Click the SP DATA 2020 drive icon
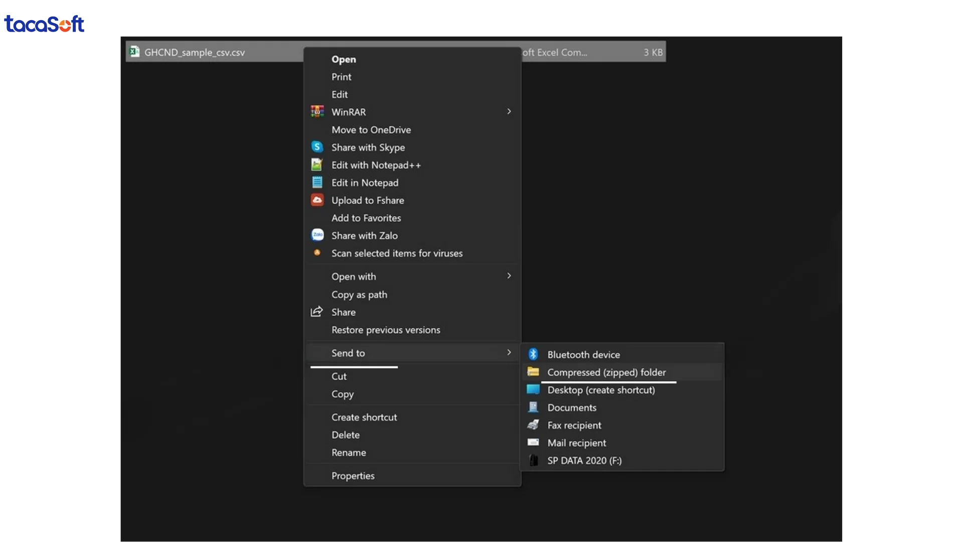Viewport: 963px width, 542px height. (534, 460)
